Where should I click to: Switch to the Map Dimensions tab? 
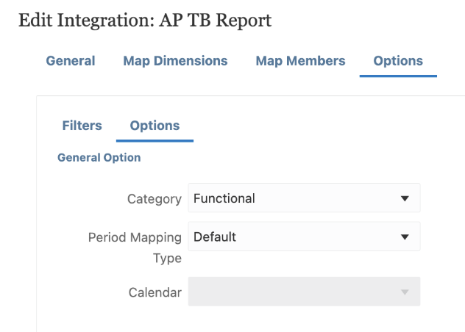pos(175,61)
